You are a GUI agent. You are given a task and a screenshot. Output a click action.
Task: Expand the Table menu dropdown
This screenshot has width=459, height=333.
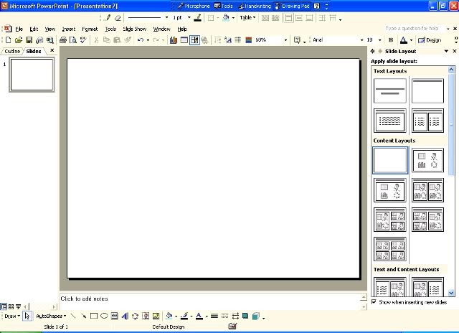(247, 18)
